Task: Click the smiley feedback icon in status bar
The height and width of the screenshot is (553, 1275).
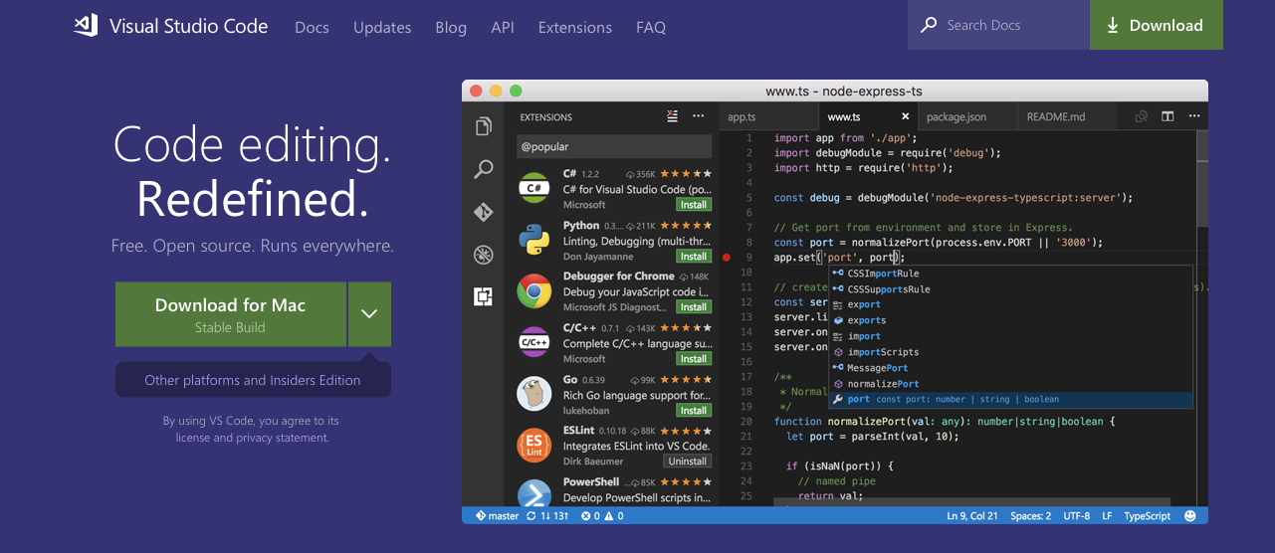Action: coord(1190,516)
